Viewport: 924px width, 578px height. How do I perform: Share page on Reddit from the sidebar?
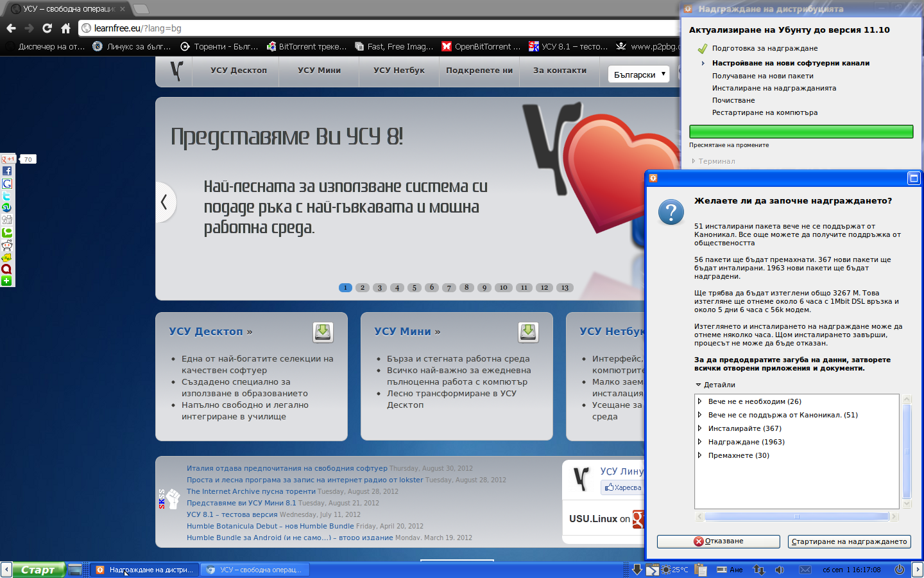[x=6, y=245]
